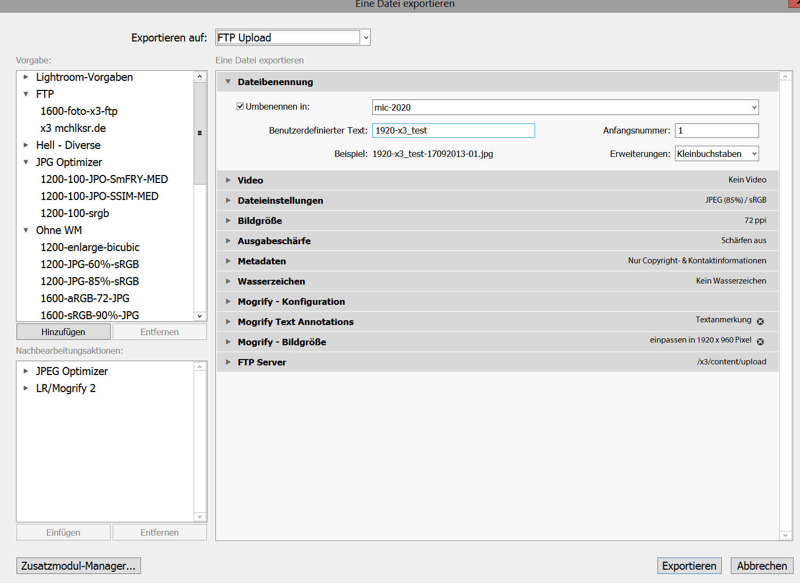Expand the FTP Server section
Screen dimensions: 800x583
(228, 362)
